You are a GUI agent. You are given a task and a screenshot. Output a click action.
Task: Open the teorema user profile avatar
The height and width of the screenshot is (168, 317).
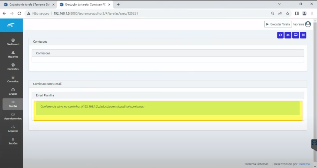(308, 24)
